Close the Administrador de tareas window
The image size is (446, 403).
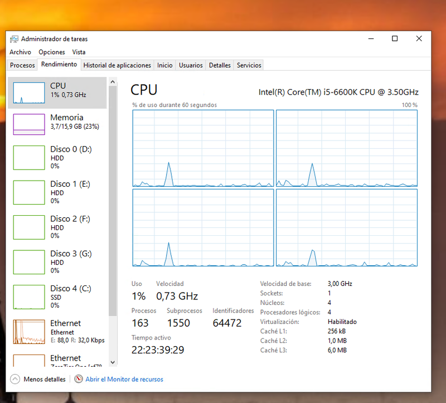coord(419,38)
